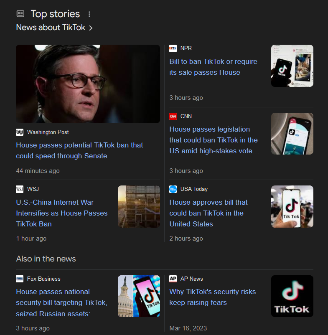
Task: Click the USA Today TikTok phone thumbnail
Action: tap(292, 206)
